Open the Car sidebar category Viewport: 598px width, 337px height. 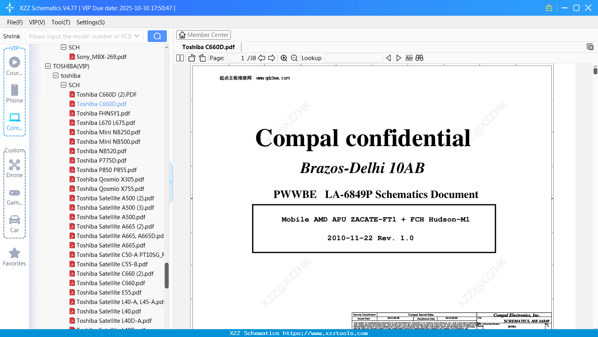pos(15,223)
